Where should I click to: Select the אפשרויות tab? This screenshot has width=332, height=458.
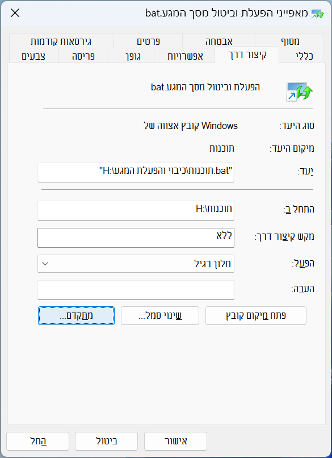click(x=184, y=56)
